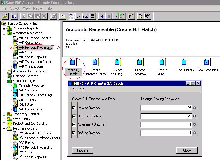This screenshot has width=220, height=165.
Task: Click the Run Macro play icon
Action: coord(116,16)
